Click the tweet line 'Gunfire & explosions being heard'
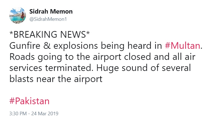 pos(86,46)
